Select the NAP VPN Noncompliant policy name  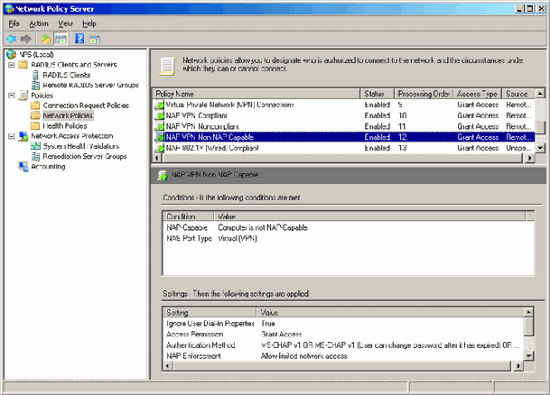click(202, 126)
